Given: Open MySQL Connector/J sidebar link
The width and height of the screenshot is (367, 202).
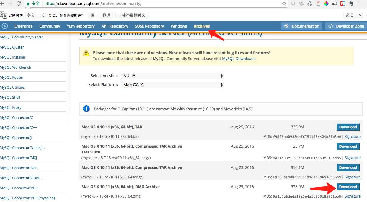Looking at the screenshot, I should (16, 138).
